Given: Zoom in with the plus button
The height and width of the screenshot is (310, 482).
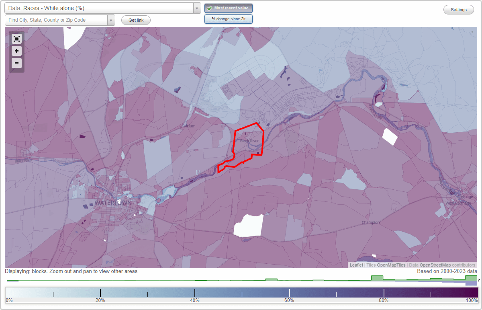Looking at the screenshot, I should click(16, 51).
